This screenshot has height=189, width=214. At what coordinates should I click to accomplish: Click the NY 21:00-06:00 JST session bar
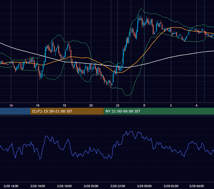(159, 111)
